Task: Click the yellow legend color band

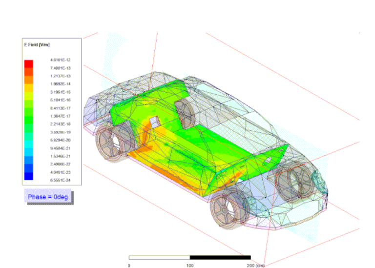Action: [29, 88]
